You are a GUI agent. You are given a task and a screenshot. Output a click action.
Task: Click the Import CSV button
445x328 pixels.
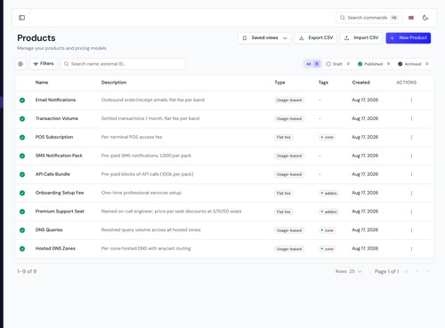point(361,38)
